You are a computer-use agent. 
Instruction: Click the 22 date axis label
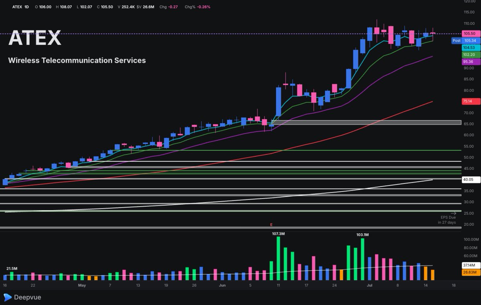coord(33,285)
